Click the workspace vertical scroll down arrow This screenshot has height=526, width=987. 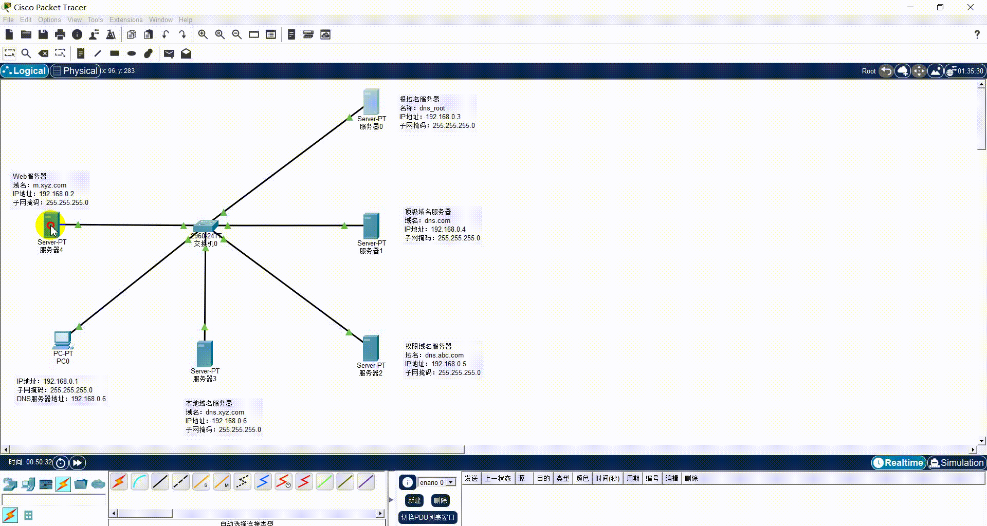click(x=981, y=441)
